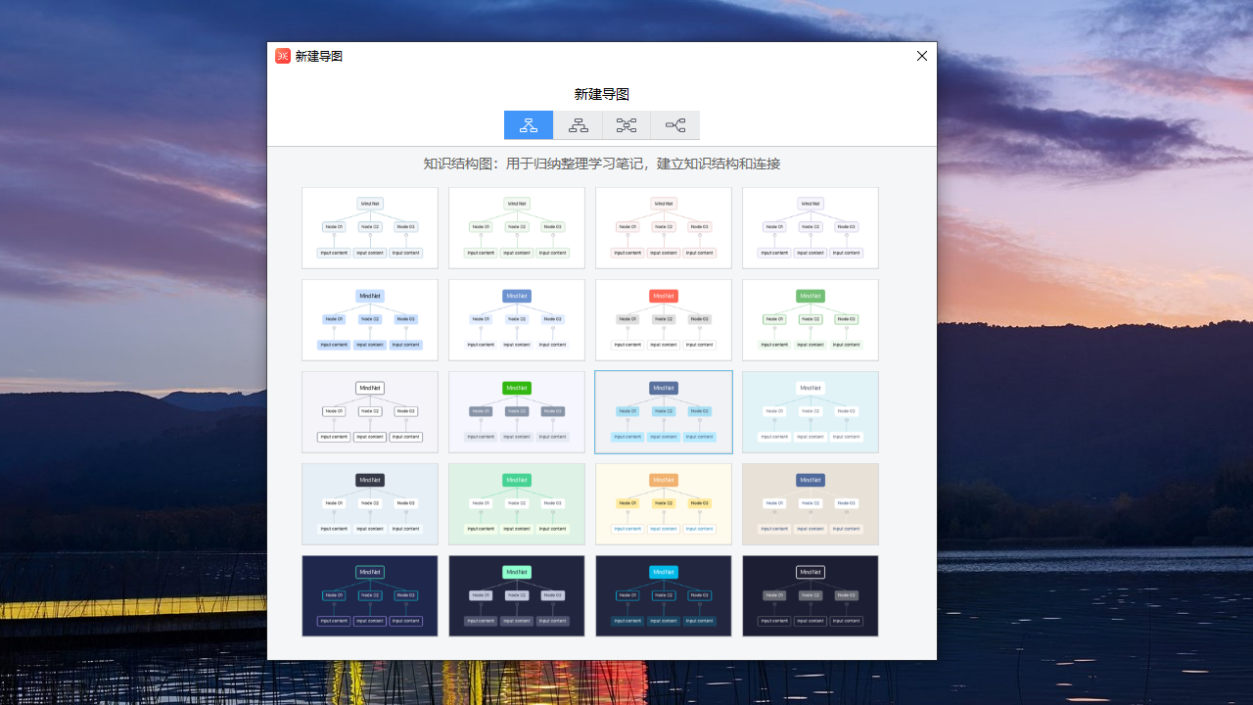Choose white template with pink-red outlined nodes
The image size is (1253, 705).
click(664, 228)
